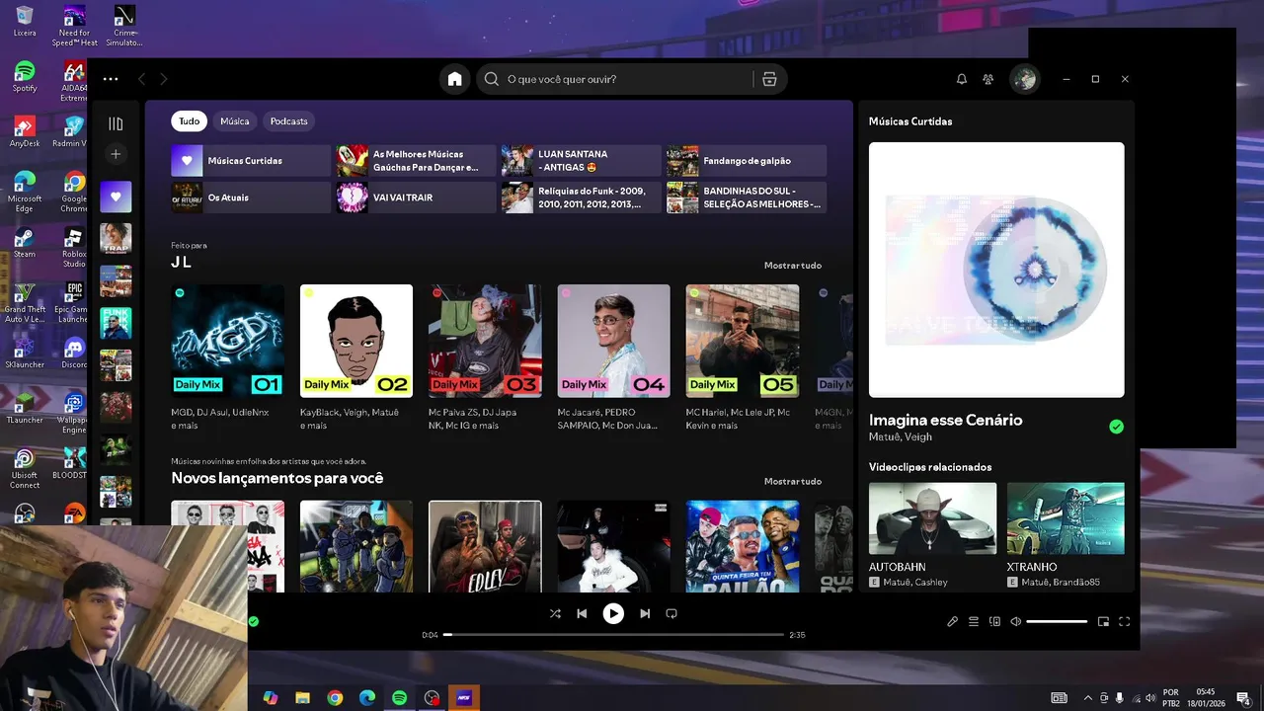Open the Fandango de galpão playlist

(x=747, y=161)
